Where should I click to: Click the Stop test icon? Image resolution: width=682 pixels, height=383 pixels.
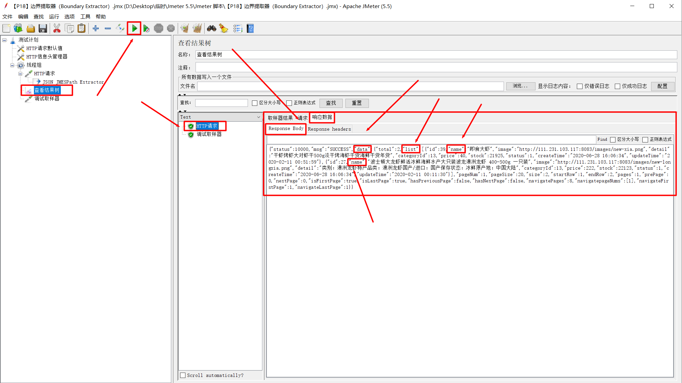159,29
